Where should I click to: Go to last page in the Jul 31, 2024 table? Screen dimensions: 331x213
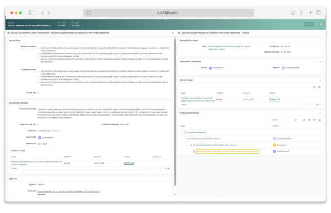[161, 169]
